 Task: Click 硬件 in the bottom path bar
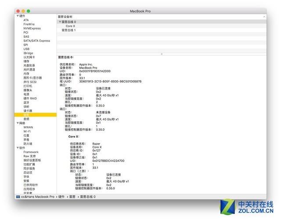(61, 197)
